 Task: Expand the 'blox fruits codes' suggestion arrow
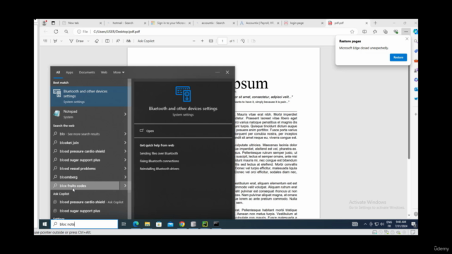point(125,186)
